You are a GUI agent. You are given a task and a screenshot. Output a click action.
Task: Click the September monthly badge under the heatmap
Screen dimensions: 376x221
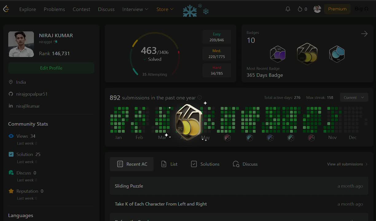(291, 138)
